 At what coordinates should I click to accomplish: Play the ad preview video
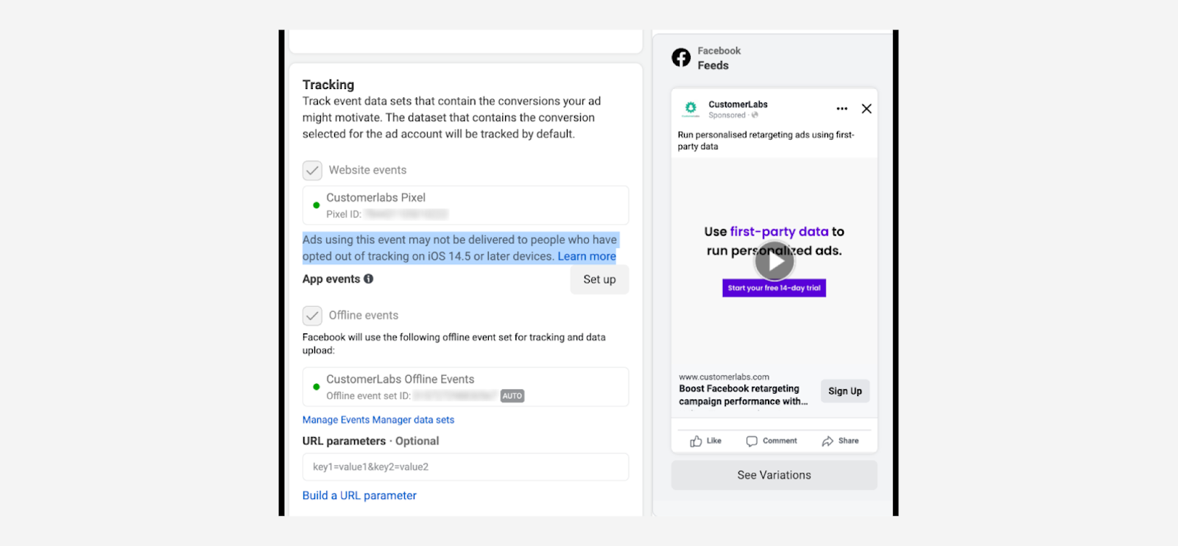click(x=775, y=260)
